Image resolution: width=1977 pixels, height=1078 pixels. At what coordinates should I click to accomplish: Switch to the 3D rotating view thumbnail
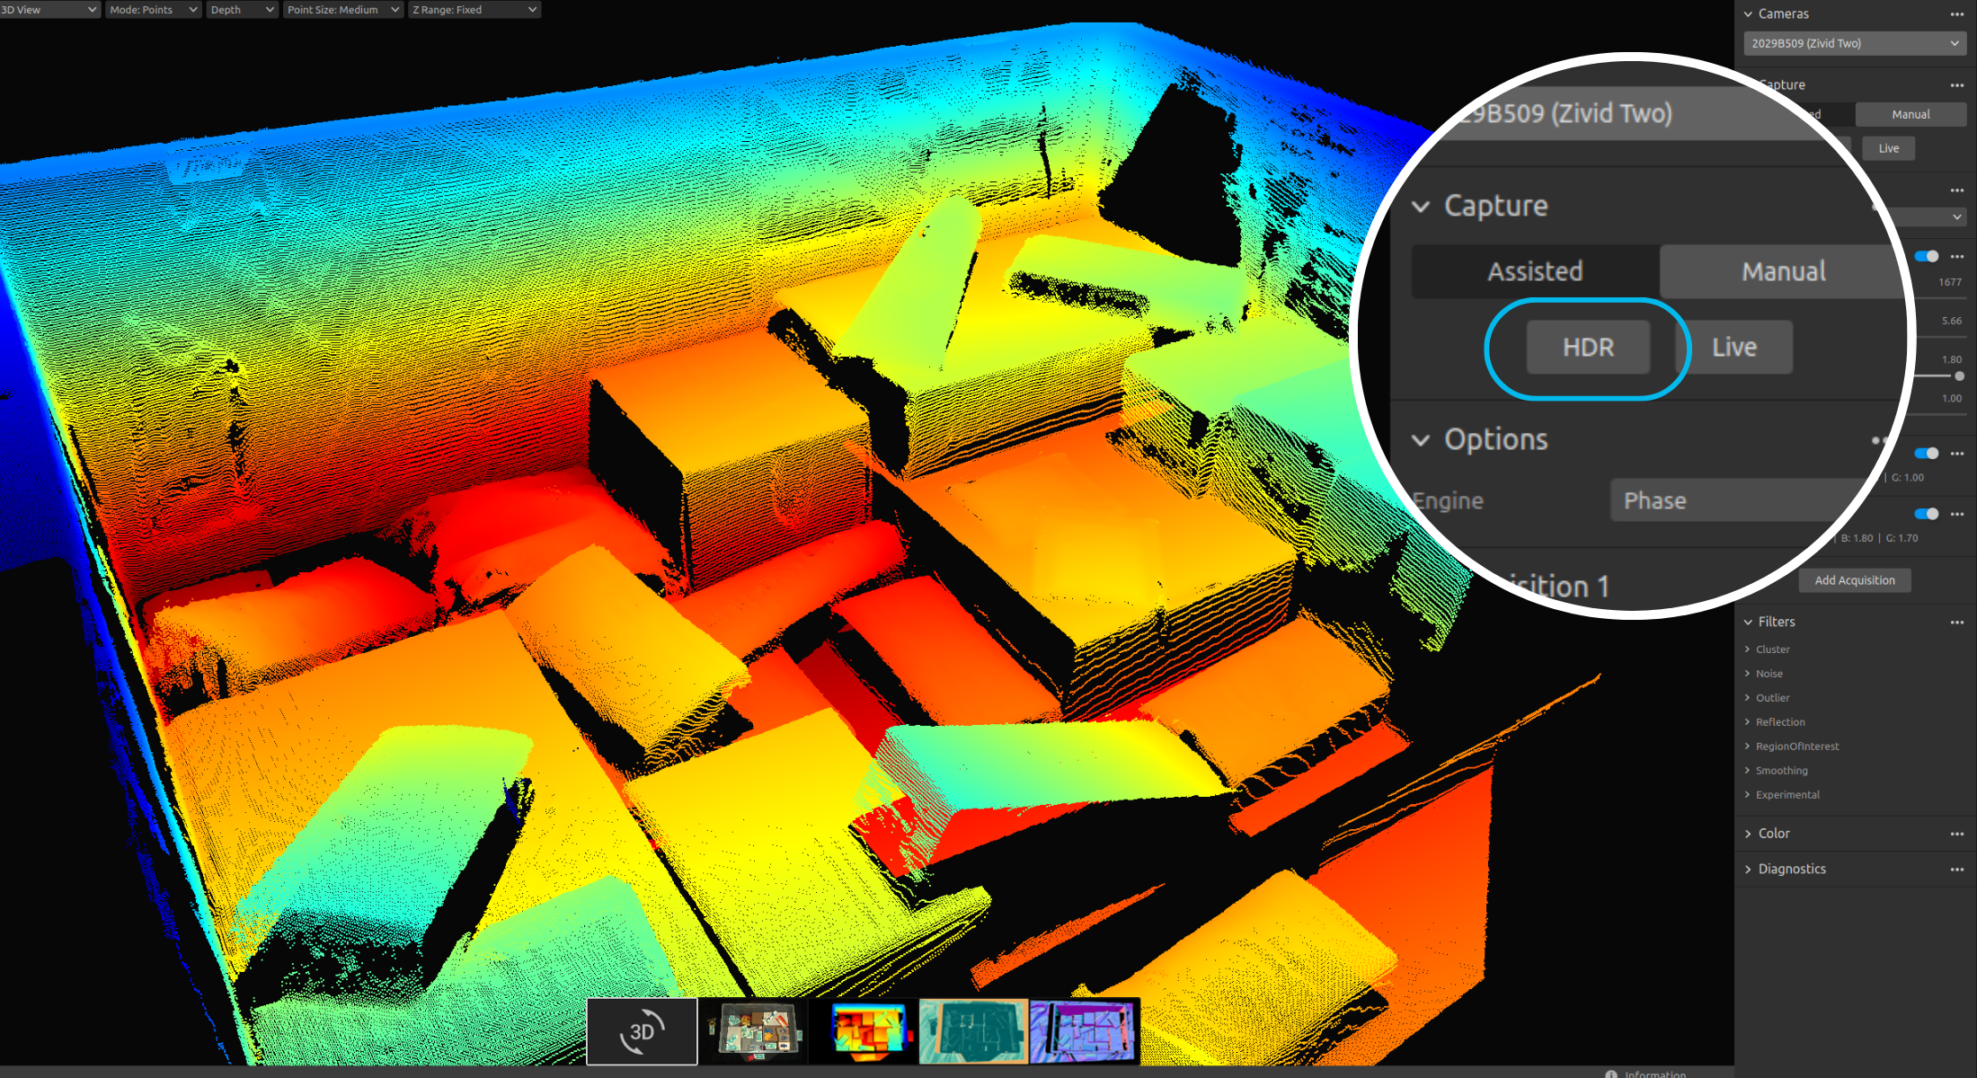642,1030
